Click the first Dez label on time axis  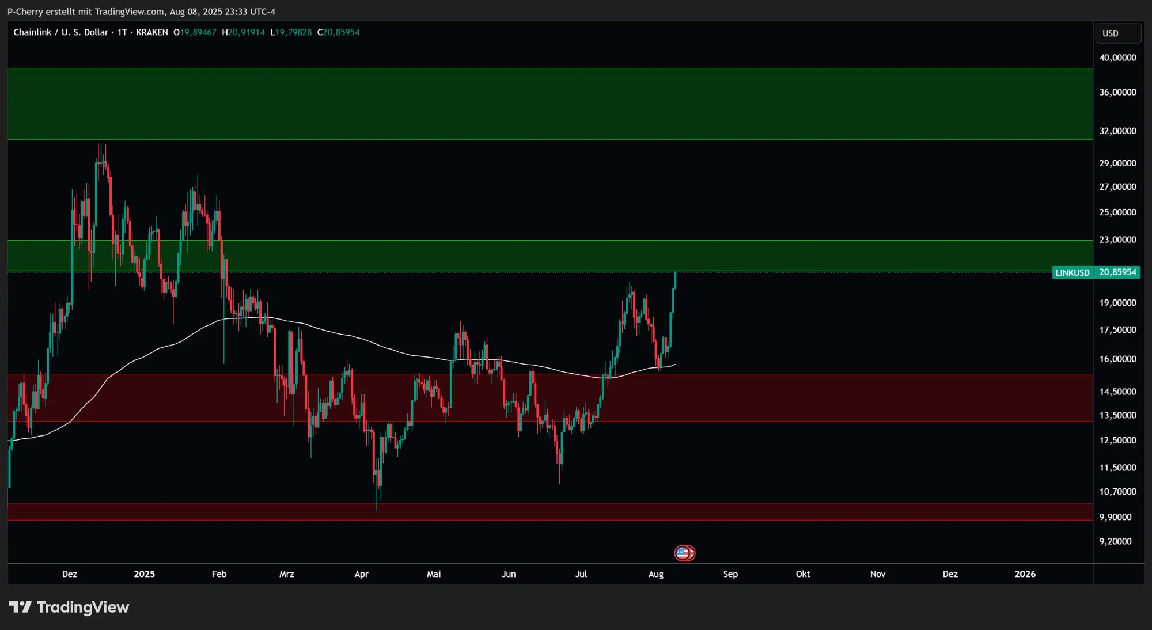coord(70,574)
